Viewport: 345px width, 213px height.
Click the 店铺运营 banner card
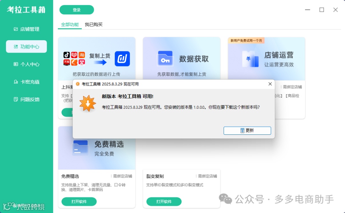point(266,58)
